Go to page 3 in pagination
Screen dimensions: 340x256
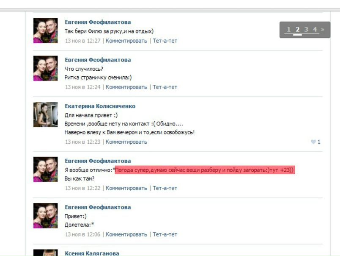(306, 29)
